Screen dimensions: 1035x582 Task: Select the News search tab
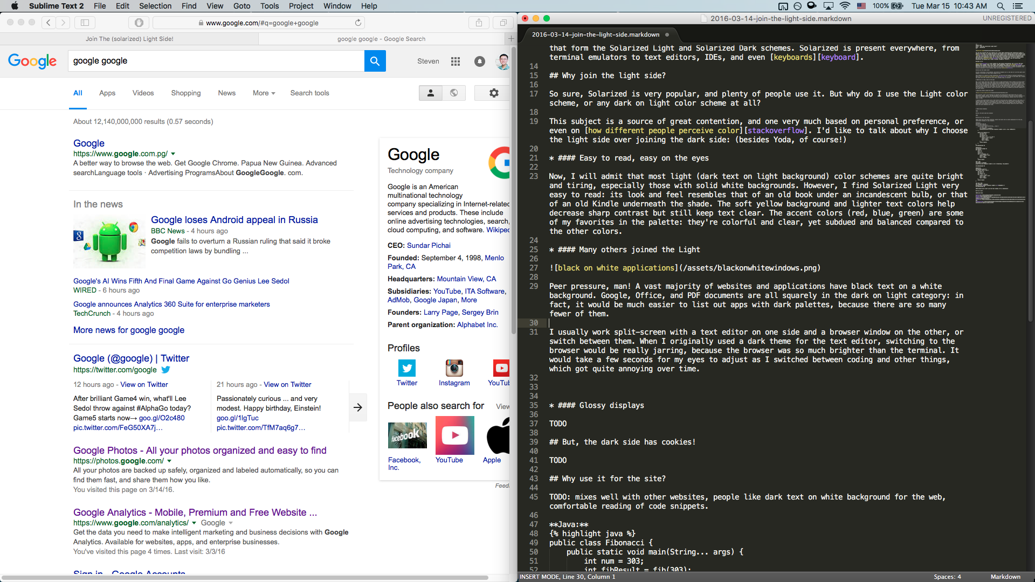click(226, 93)
